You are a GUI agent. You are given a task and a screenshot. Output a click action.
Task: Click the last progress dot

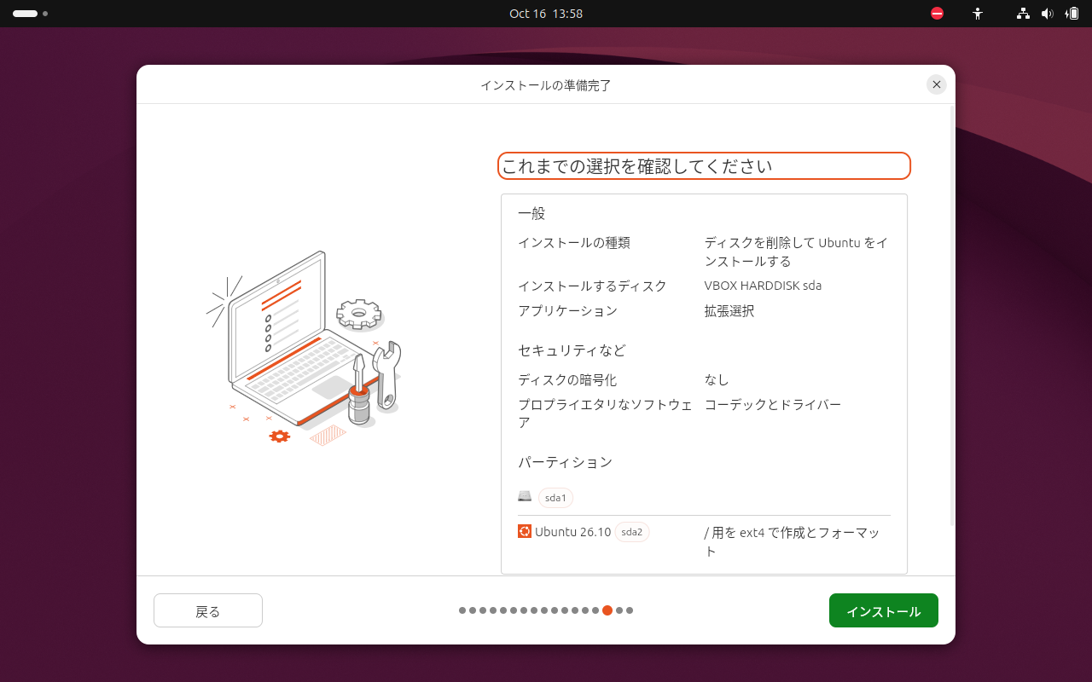pos(630,610)
